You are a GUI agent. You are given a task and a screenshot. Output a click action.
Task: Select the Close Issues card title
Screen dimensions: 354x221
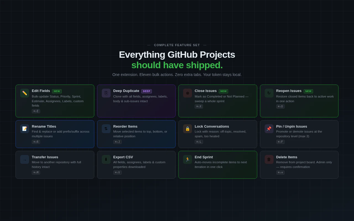coord(206,91)
